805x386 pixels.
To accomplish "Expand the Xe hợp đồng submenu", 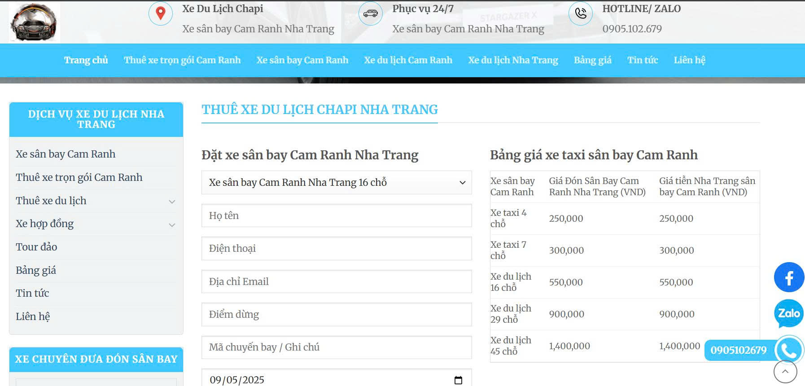I will (x=172, y=225).
